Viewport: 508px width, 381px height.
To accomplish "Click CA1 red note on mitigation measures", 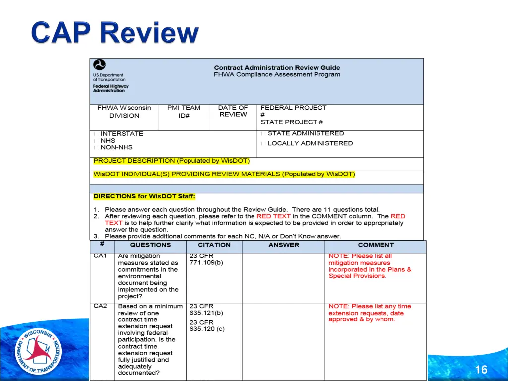I will tap(370, 266).
